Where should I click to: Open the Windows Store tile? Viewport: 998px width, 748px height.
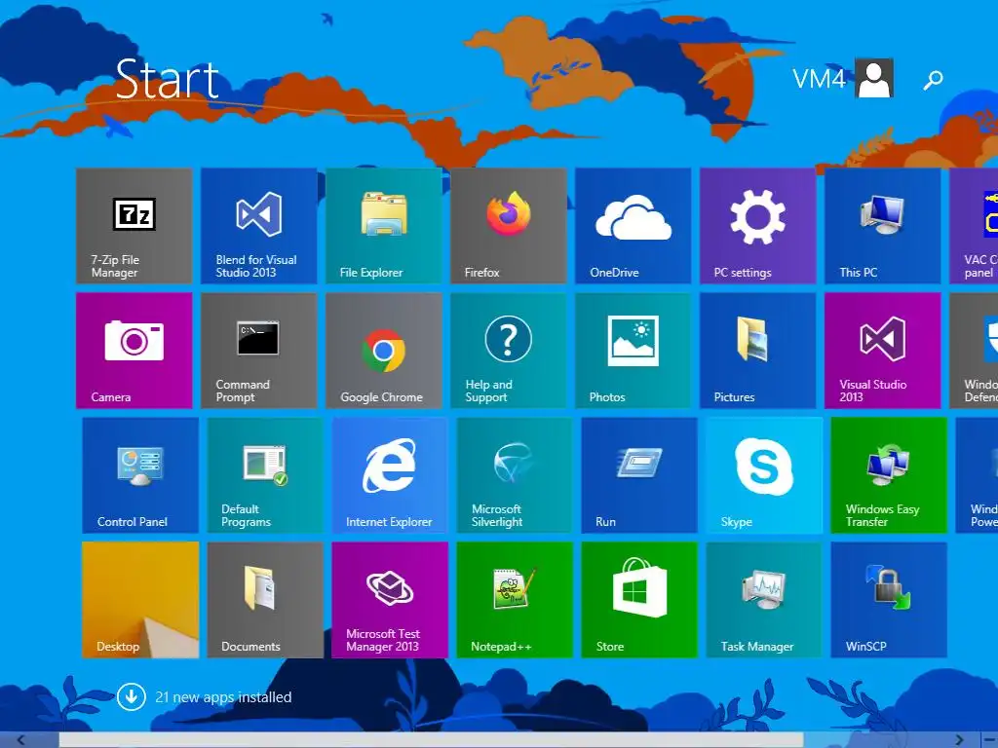(639, 599)
